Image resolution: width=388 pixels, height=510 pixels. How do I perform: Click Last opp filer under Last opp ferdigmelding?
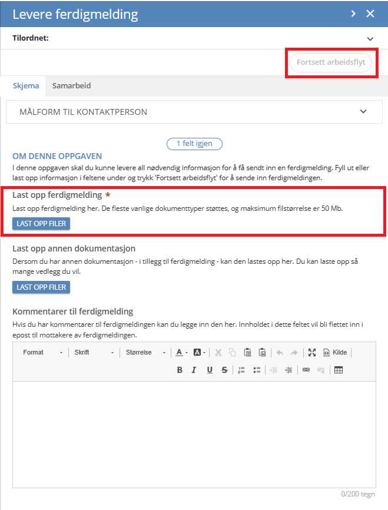coord(41,223)
